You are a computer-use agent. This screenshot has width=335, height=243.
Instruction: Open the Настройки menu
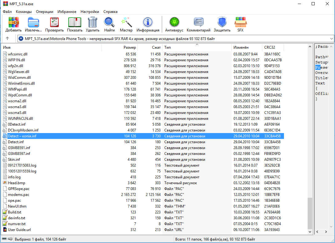90,12
